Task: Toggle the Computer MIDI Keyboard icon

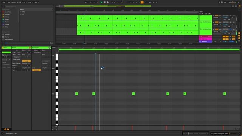Action: pos(222,2)
